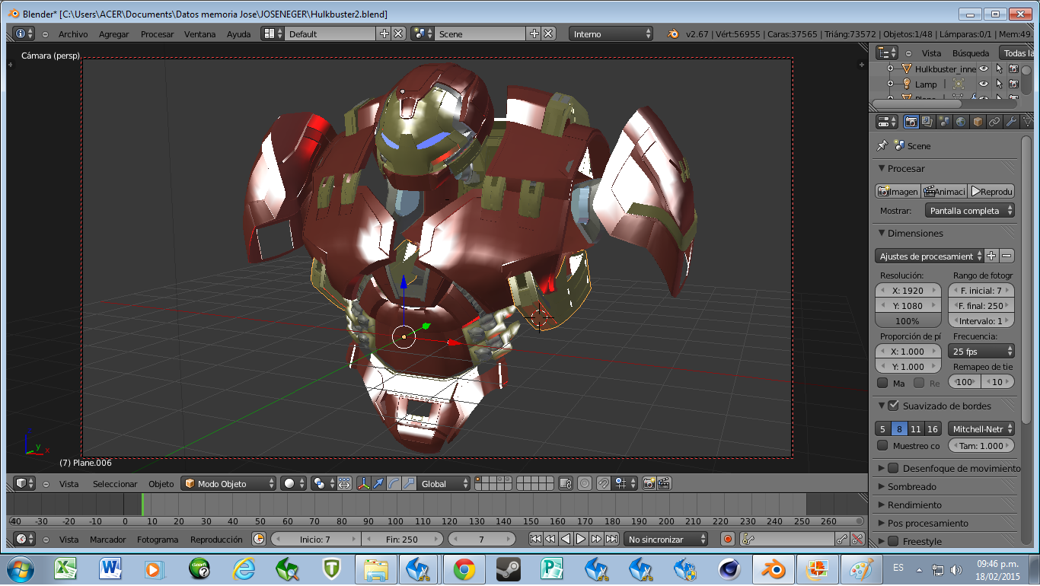Image resolution: width=1040 pixels, height=586 pixels.
Task: Open the modifiers wrench tab
Action: (1011, 122)
